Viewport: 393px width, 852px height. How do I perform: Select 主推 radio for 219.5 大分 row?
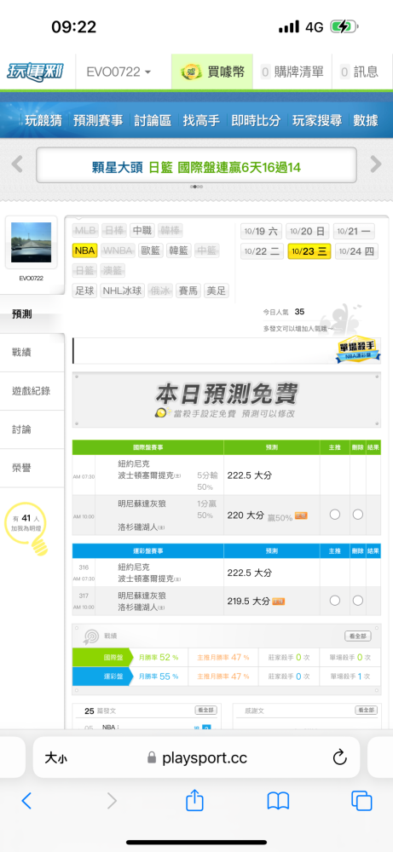[335, 601]
